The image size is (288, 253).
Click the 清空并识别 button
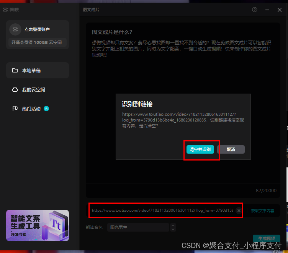pyautogui.click(x=200, y=149)
